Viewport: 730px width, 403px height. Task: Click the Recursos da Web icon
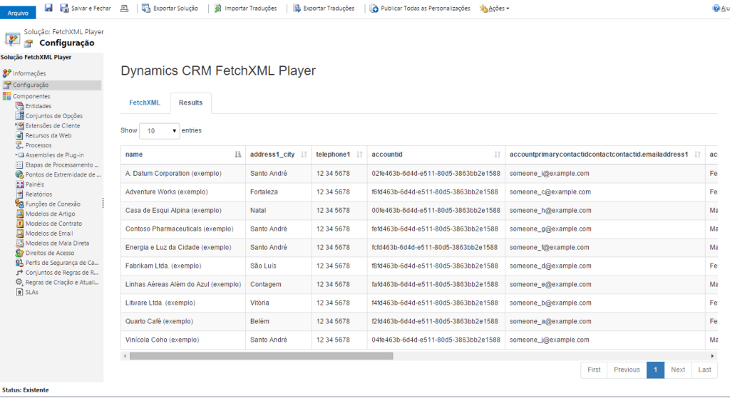19,135
